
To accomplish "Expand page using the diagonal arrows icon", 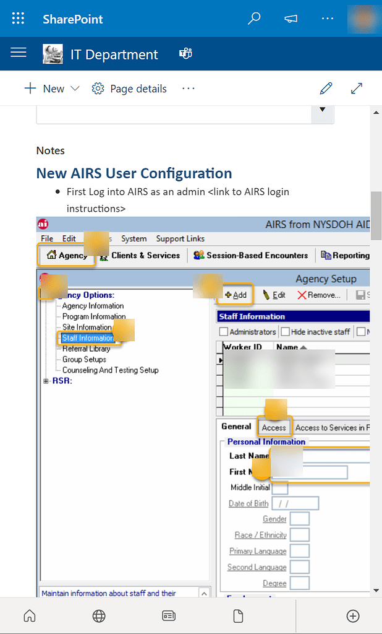I will [x=357, y=89].
